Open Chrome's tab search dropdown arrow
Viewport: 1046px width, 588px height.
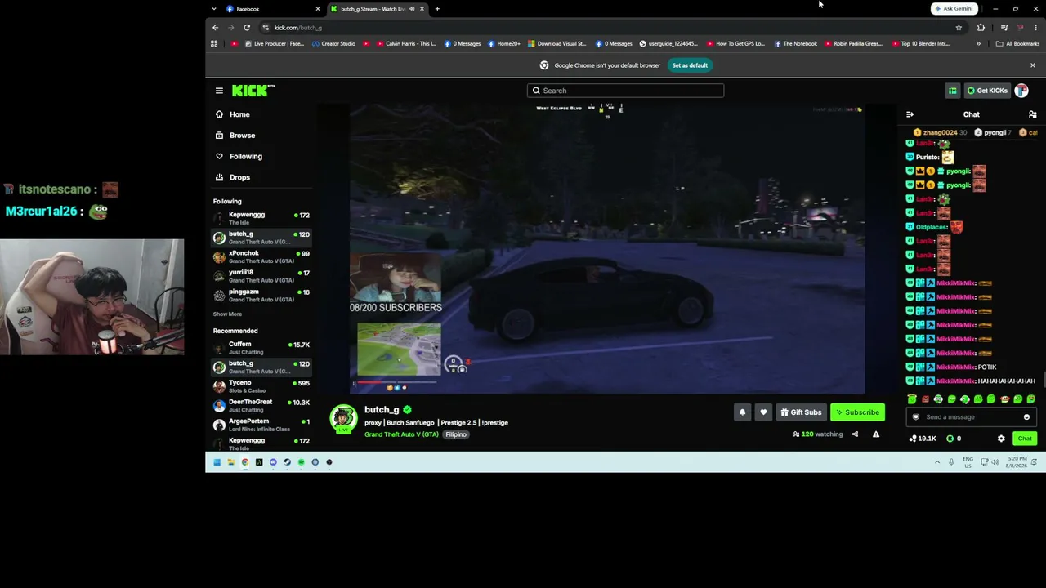pos(213,9)
